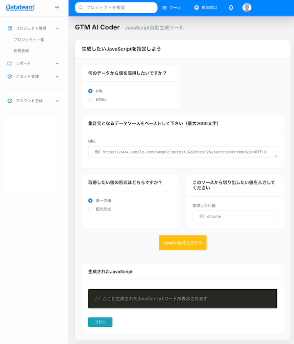This screenshot has width=294, height=344.
Task: Expand the レポート chevron
Action: [57, 64]
